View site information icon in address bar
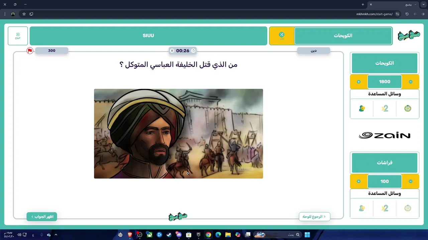Image resolution: width=428 pixels, height=240 pixels. pyautogui.click(x=397, y=14)
